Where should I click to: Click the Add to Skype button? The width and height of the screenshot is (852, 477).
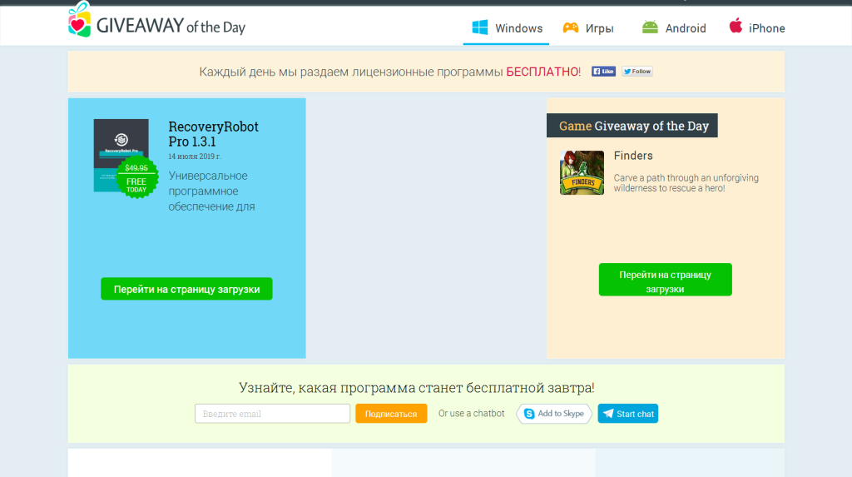click(x=554, y=414)
